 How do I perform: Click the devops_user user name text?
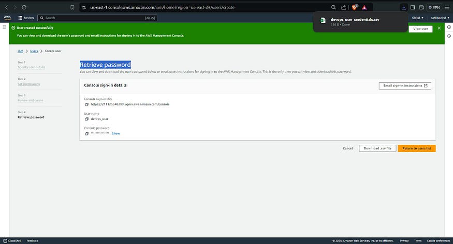tap(99, 119)
